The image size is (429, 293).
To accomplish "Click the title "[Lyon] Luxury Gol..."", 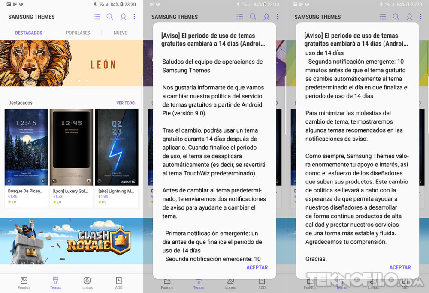I will tap(71, 191).
